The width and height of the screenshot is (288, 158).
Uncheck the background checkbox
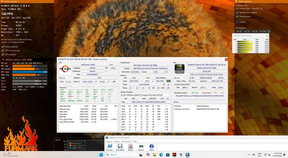237,16
